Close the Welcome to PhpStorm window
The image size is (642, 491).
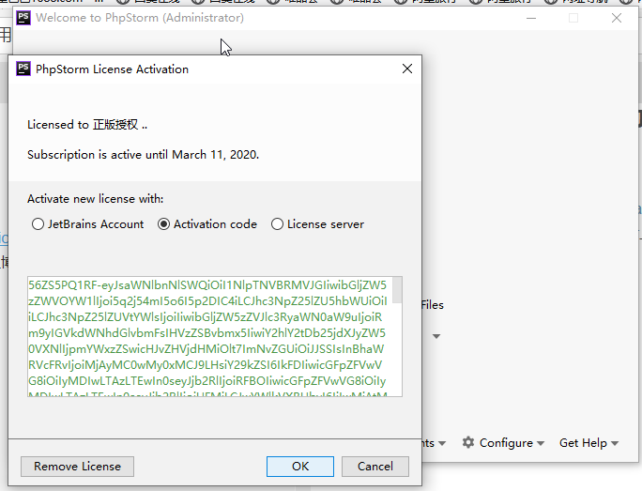point(617,18)
